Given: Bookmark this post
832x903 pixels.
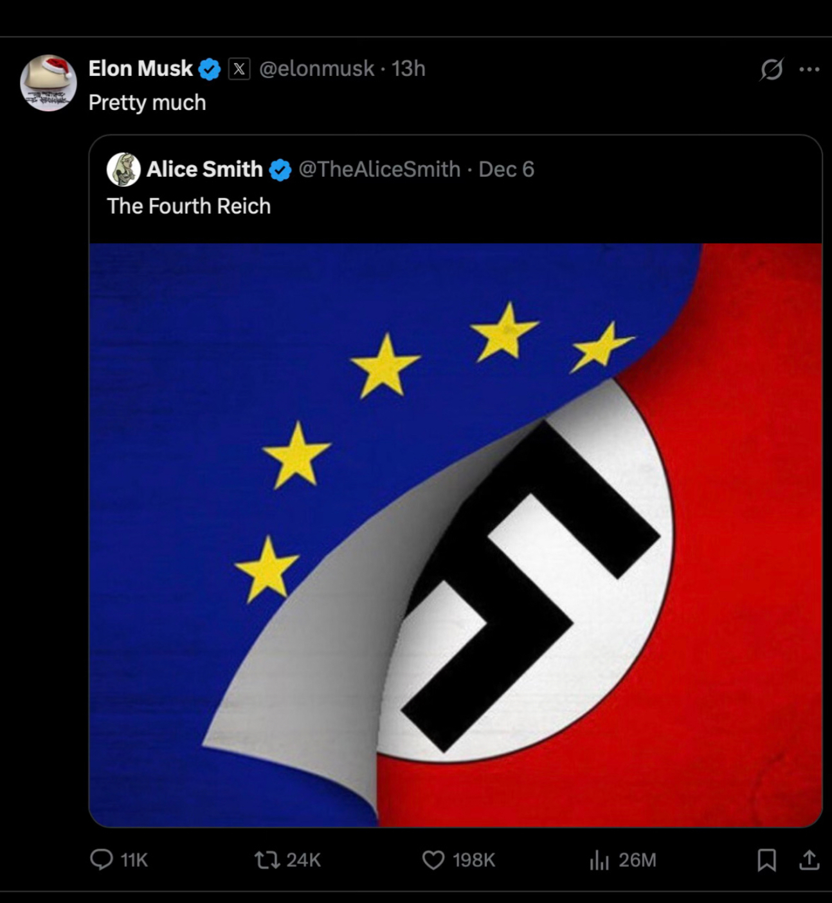Looking at the screenshot, I should pos(766,860).
